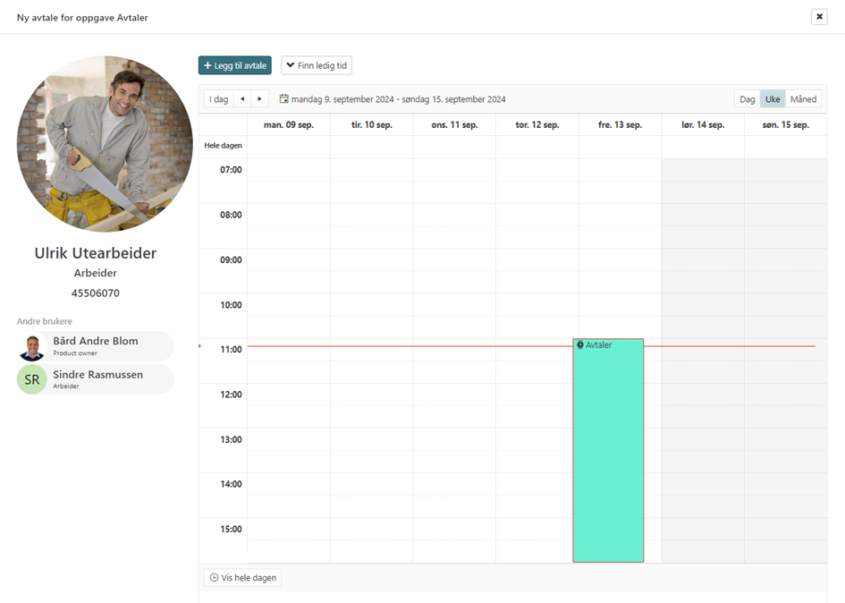Click Bård Andre Blom's avatar photo
845x603 pixels.
(x=32, y=346)
